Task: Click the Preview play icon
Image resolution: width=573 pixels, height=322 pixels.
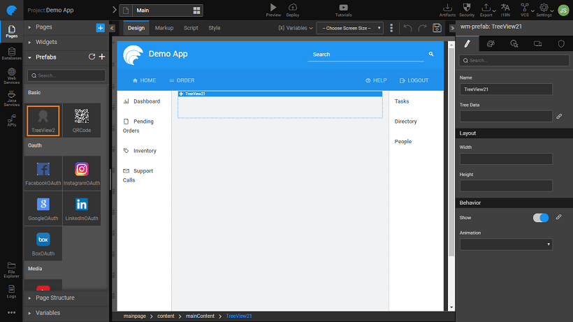Action: coord(273,7)
